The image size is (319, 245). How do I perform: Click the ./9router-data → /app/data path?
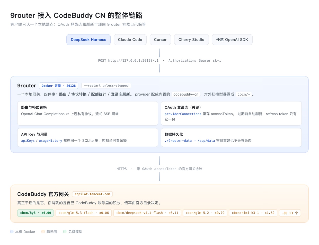click(x=190, y=141)
